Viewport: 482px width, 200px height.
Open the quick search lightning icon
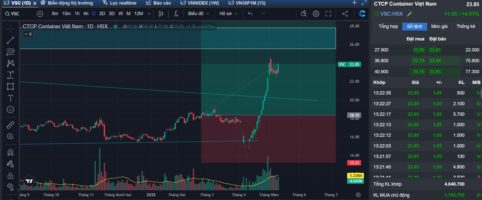pos(304,14)
